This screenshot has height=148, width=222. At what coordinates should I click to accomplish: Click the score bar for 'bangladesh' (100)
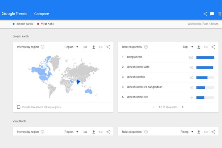(205, 58)
